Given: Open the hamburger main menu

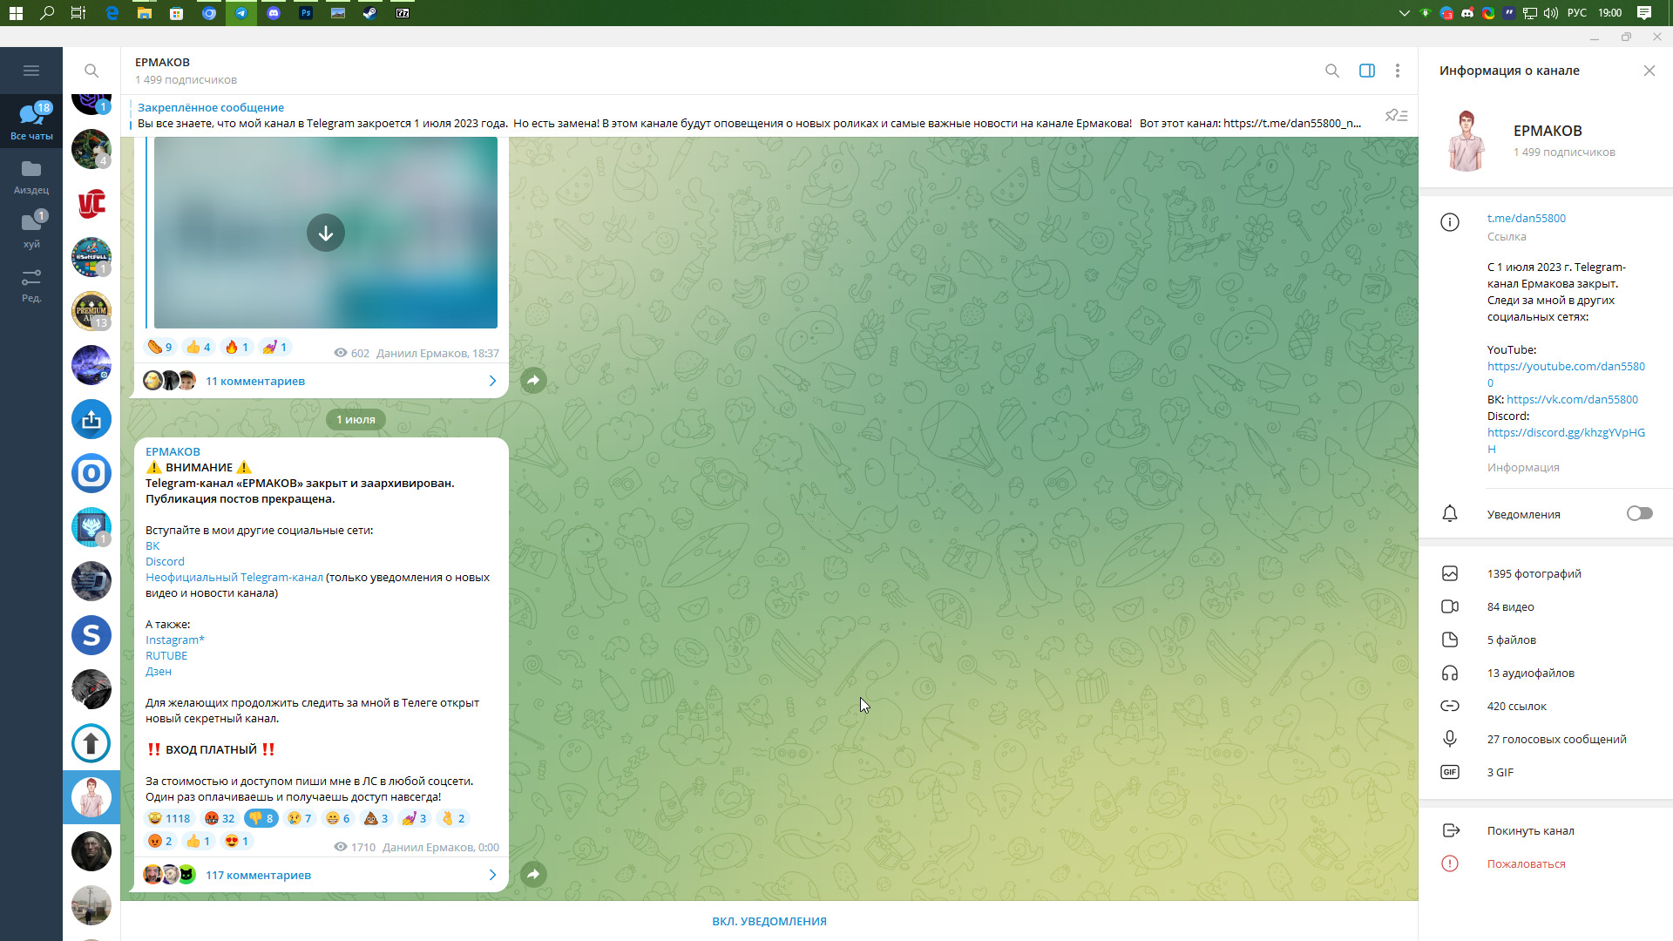Looking at the screenshot, I should click(31, 71).
